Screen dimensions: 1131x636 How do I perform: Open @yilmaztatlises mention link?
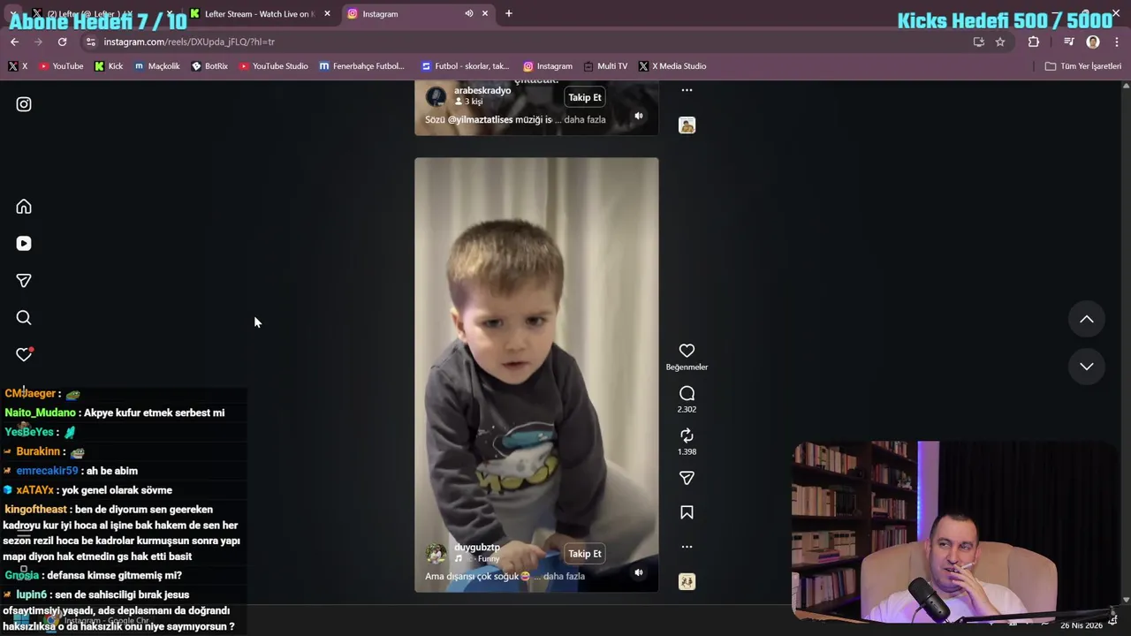pos(480,119)
